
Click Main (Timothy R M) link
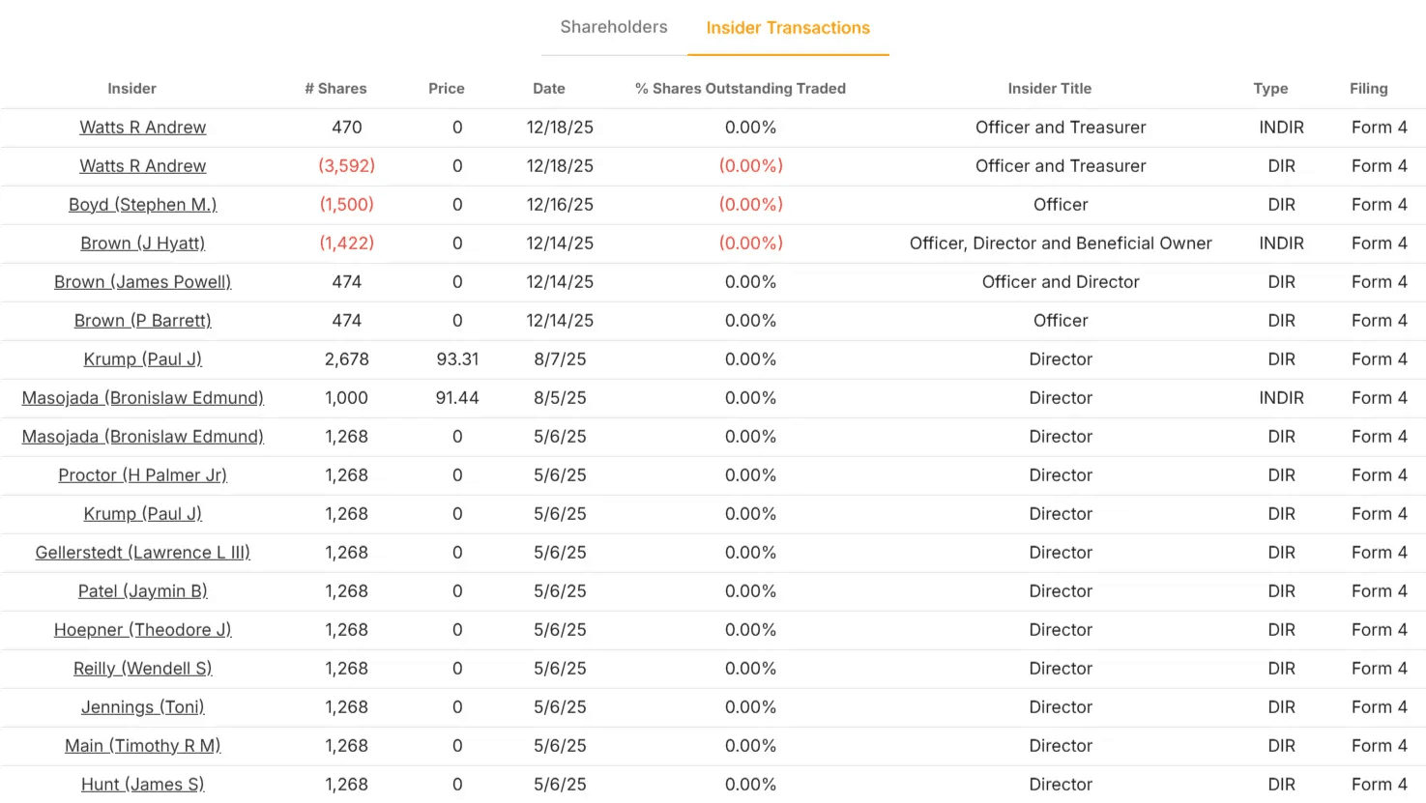pos(142,746)
